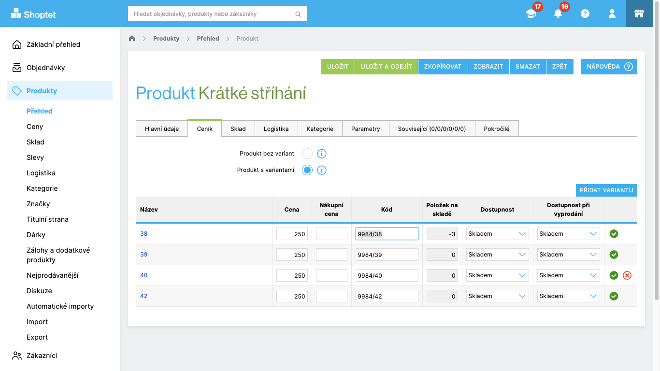Click the home breadcrumb icon
The height and width of the screenshot is (371, 660).
click(132, 39)
